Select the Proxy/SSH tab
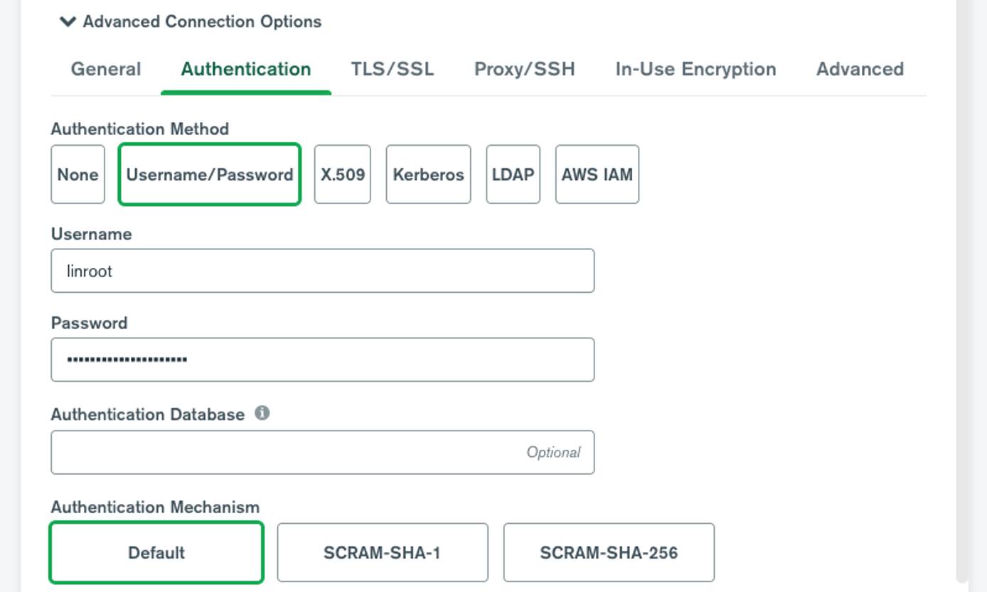The width and height of the screenshot is (987, 592). 525,69
